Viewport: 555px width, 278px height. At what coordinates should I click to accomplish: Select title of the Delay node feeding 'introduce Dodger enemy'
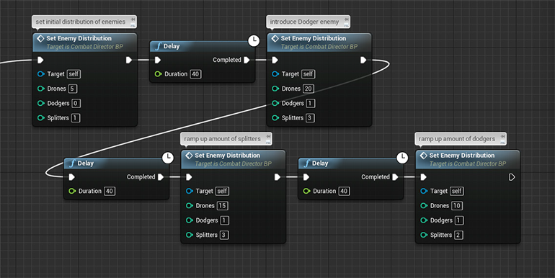[x=172, y=46]
